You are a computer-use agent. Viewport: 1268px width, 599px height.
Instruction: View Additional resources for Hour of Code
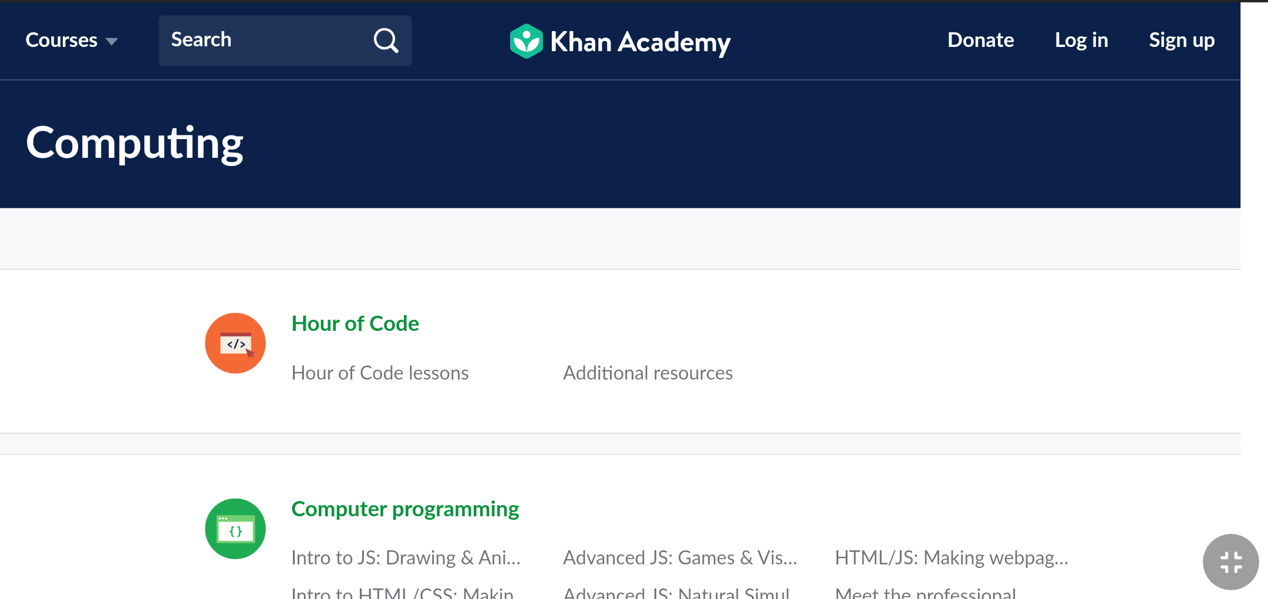pyautogui.click(x=648, y=373)
